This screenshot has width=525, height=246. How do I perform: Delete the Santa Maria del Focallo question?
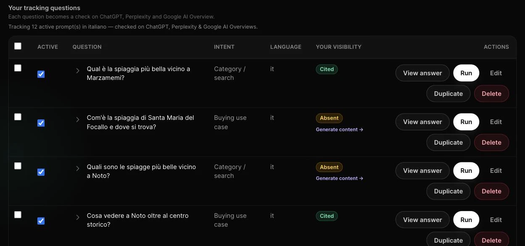coord(491,143)
